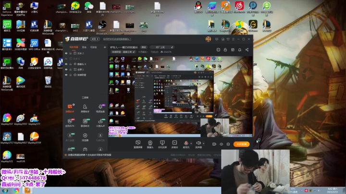Open the list icon in the preview header row
The height and width of the screenshot is (194, 346).
[218, 50]
